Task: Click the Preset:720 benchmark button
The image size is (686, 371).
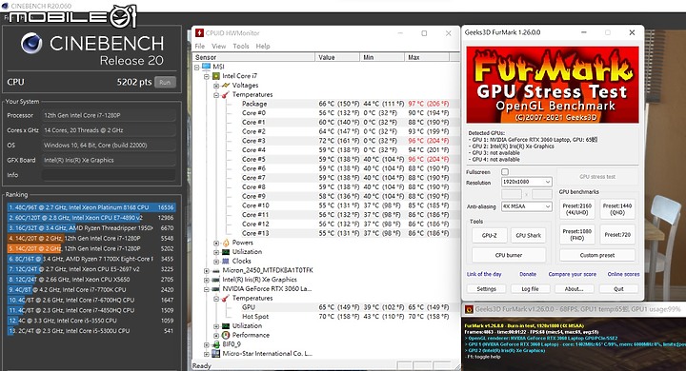Action: tap(617, 235)
